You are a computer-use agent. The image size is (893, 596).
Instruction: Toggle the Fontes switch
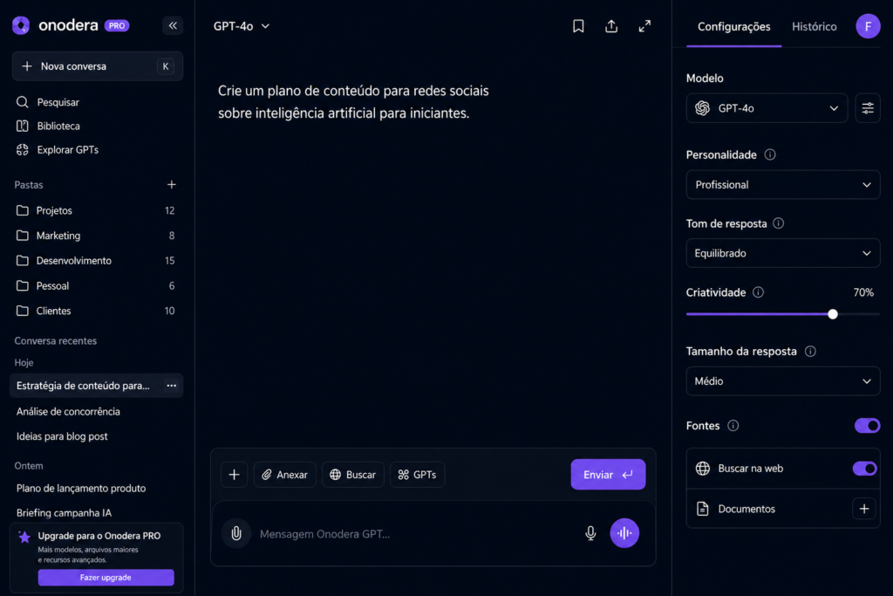867,426
